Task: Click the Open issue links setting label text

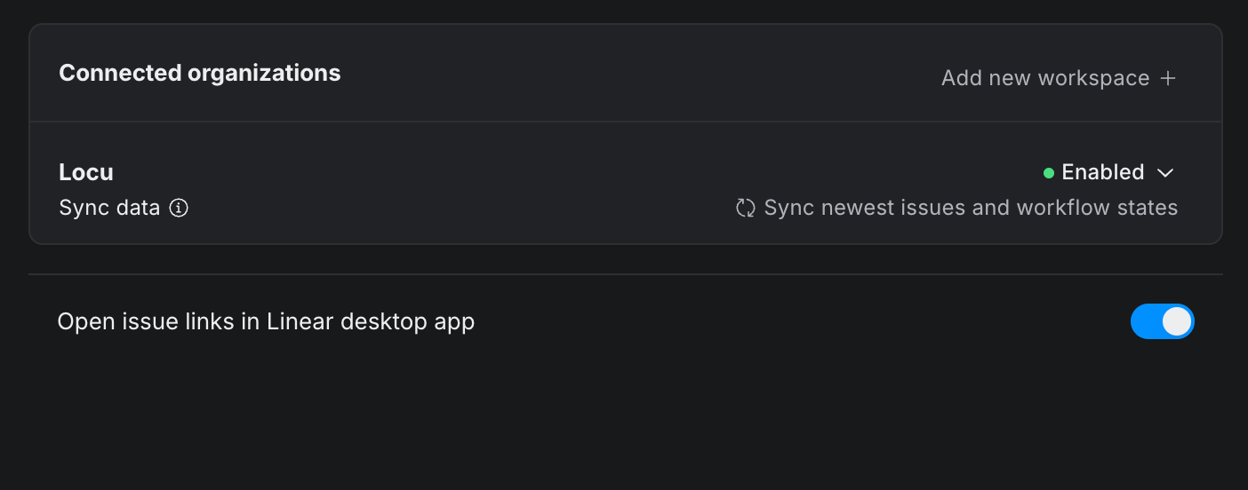Action: 266,321
